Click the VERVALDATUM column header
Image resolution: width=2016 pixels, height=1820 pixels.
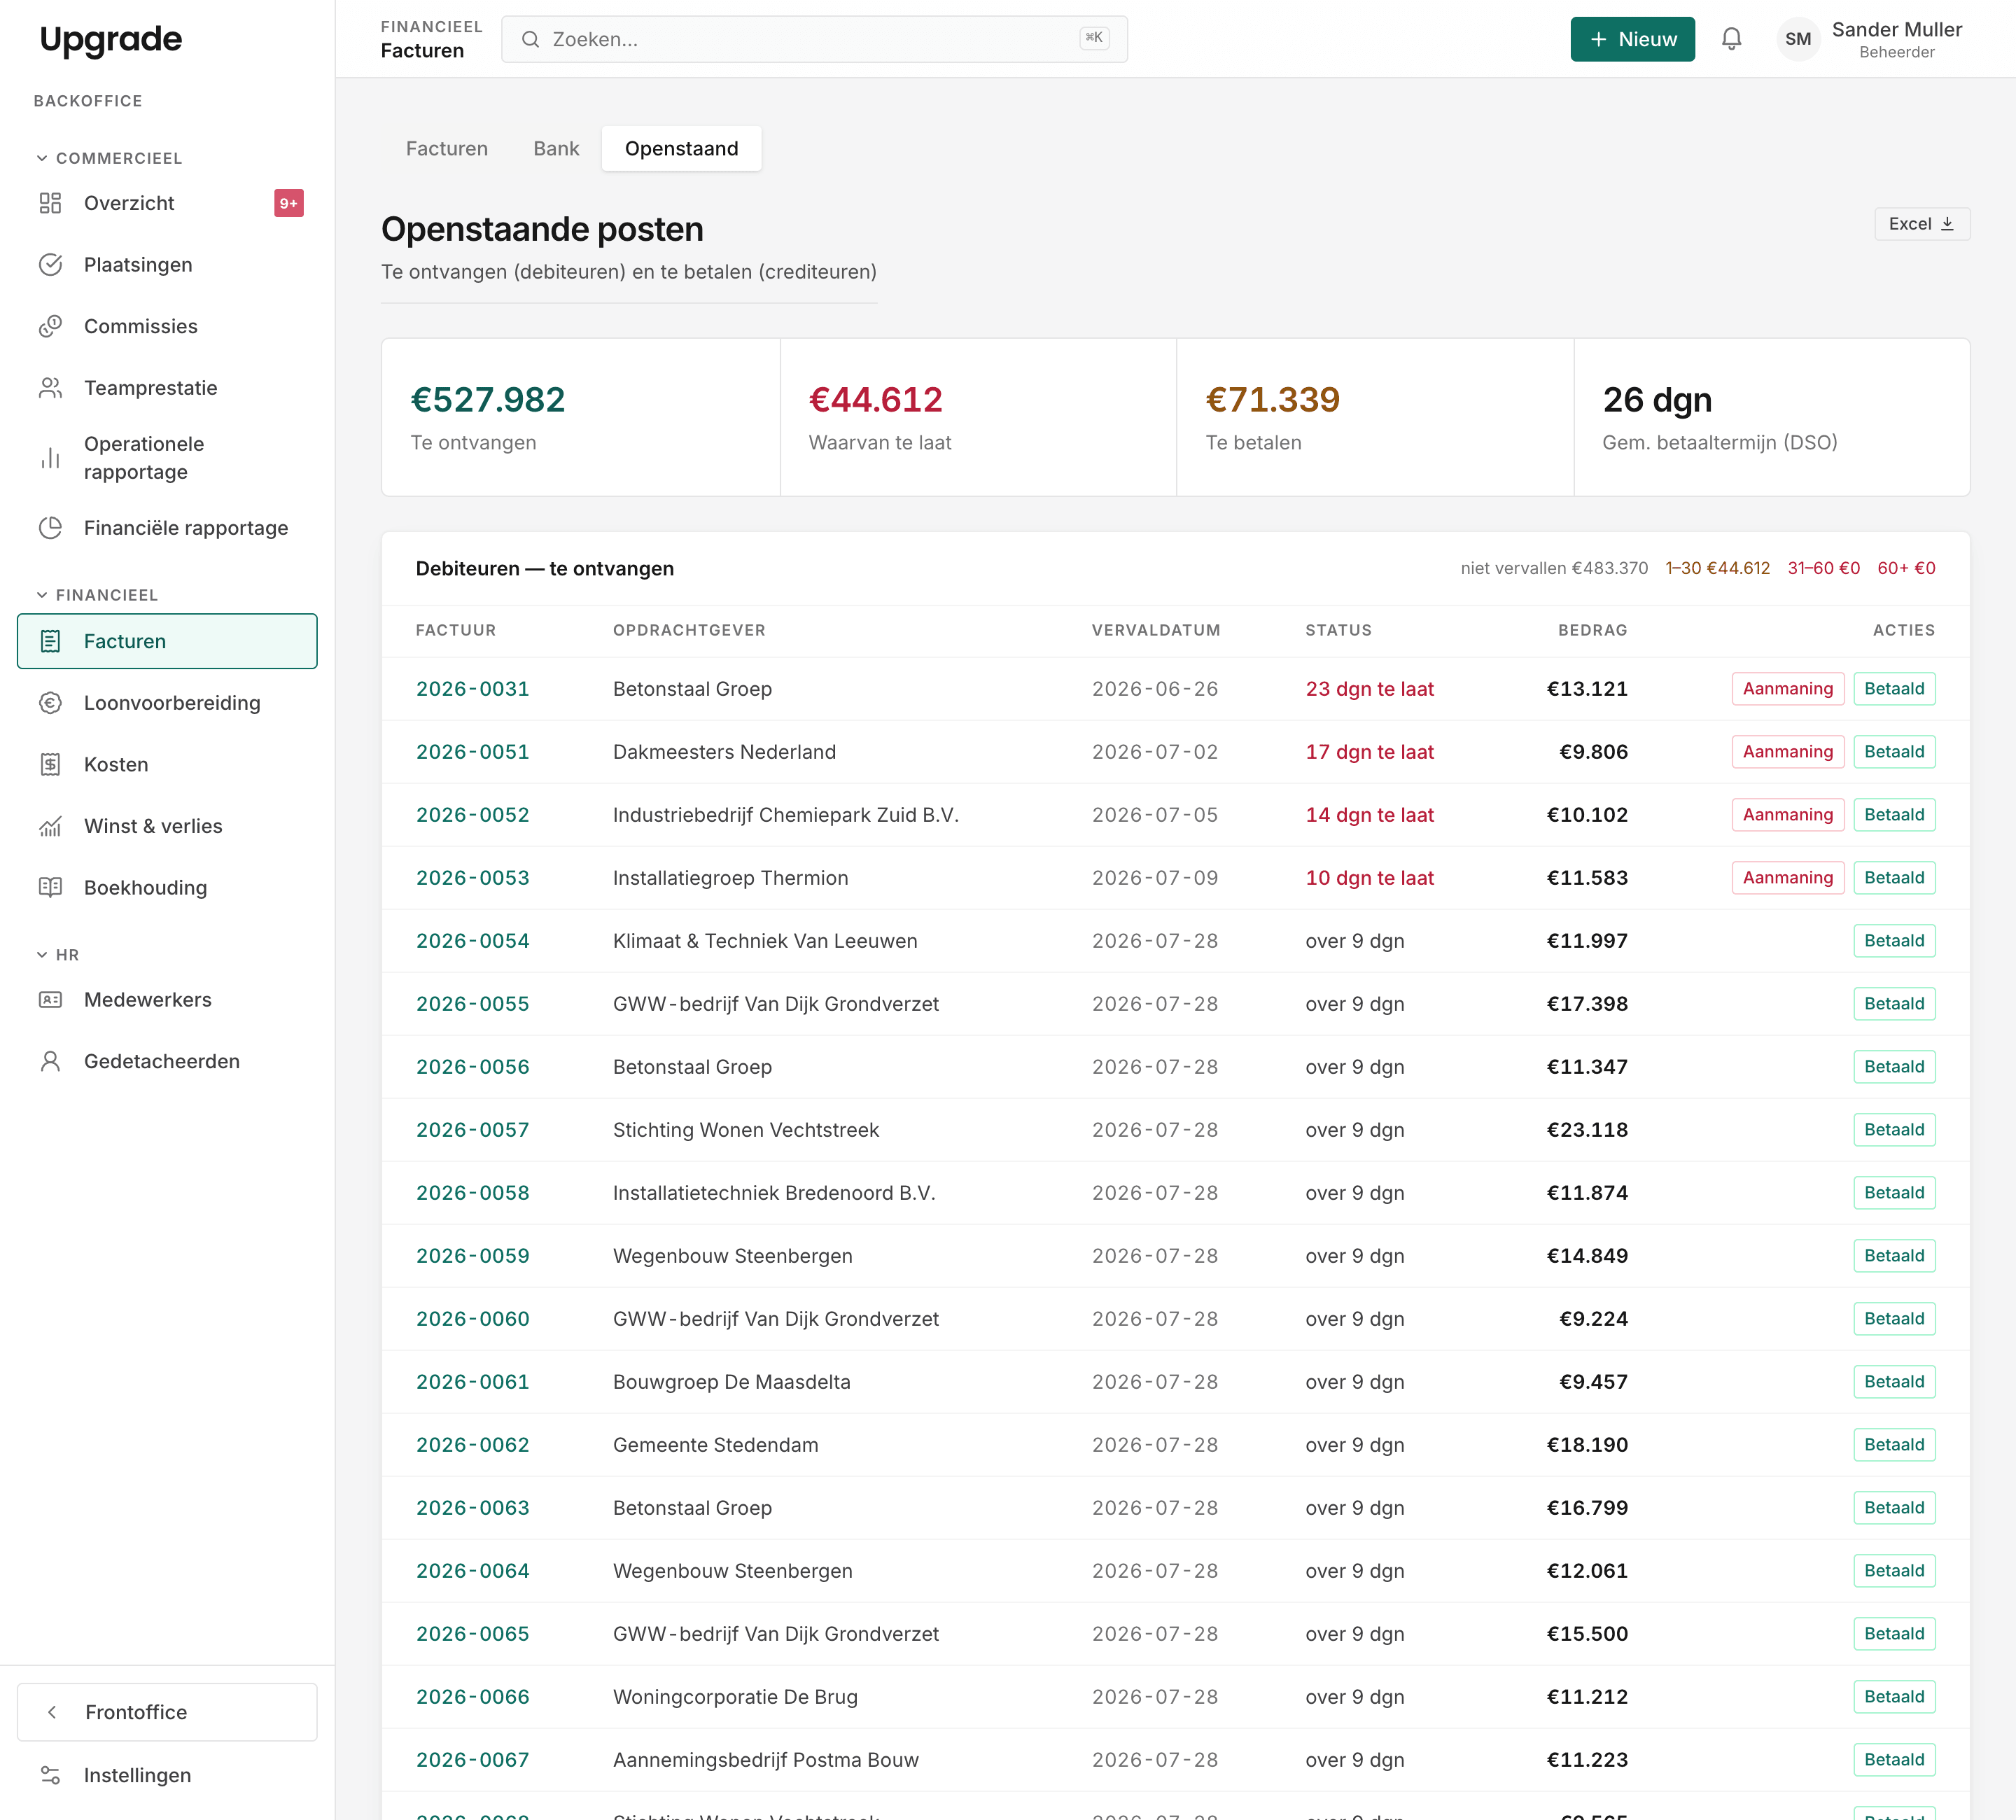[1156, 630]
